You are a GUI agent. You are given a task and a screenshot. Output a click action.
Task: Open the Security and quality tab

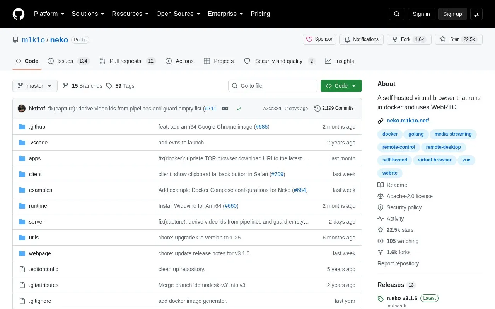[x=280, y=61]
